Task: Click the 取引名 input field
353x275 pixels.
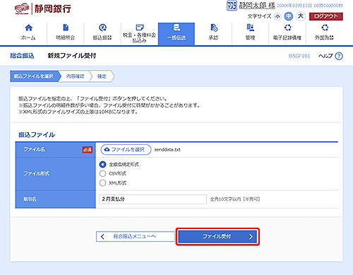Action: pyautogui.click(x=153, y=199)
